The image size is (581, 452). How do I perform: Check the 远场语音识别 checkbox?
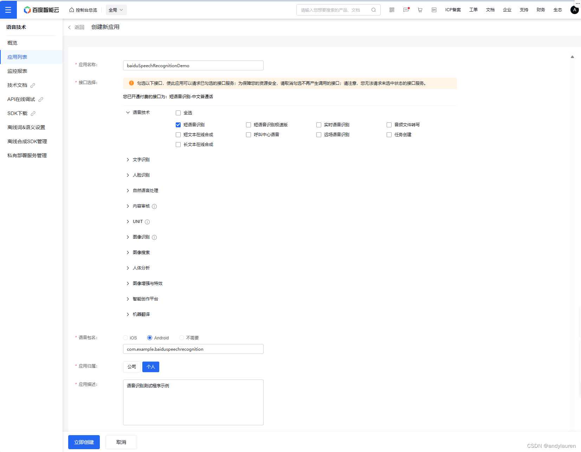tap(319, 135)
